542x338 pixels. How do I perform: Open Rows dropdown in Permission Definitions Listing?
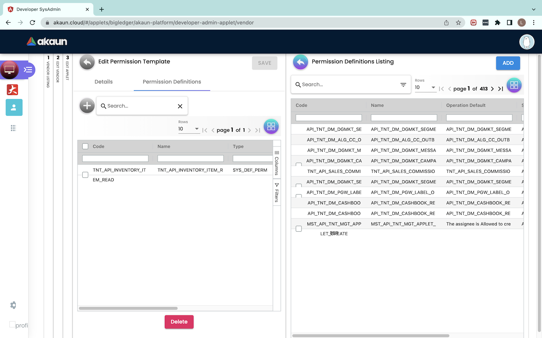point(425,88)
